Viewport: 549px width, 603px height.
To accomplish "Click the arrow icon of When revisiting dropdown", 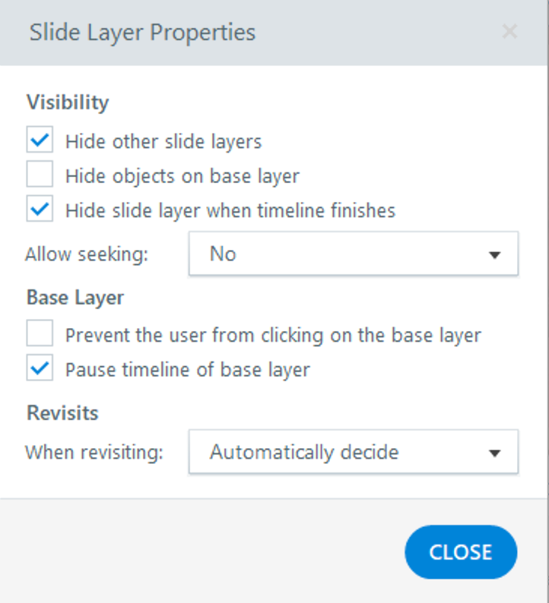I will (x=495, y=453).
